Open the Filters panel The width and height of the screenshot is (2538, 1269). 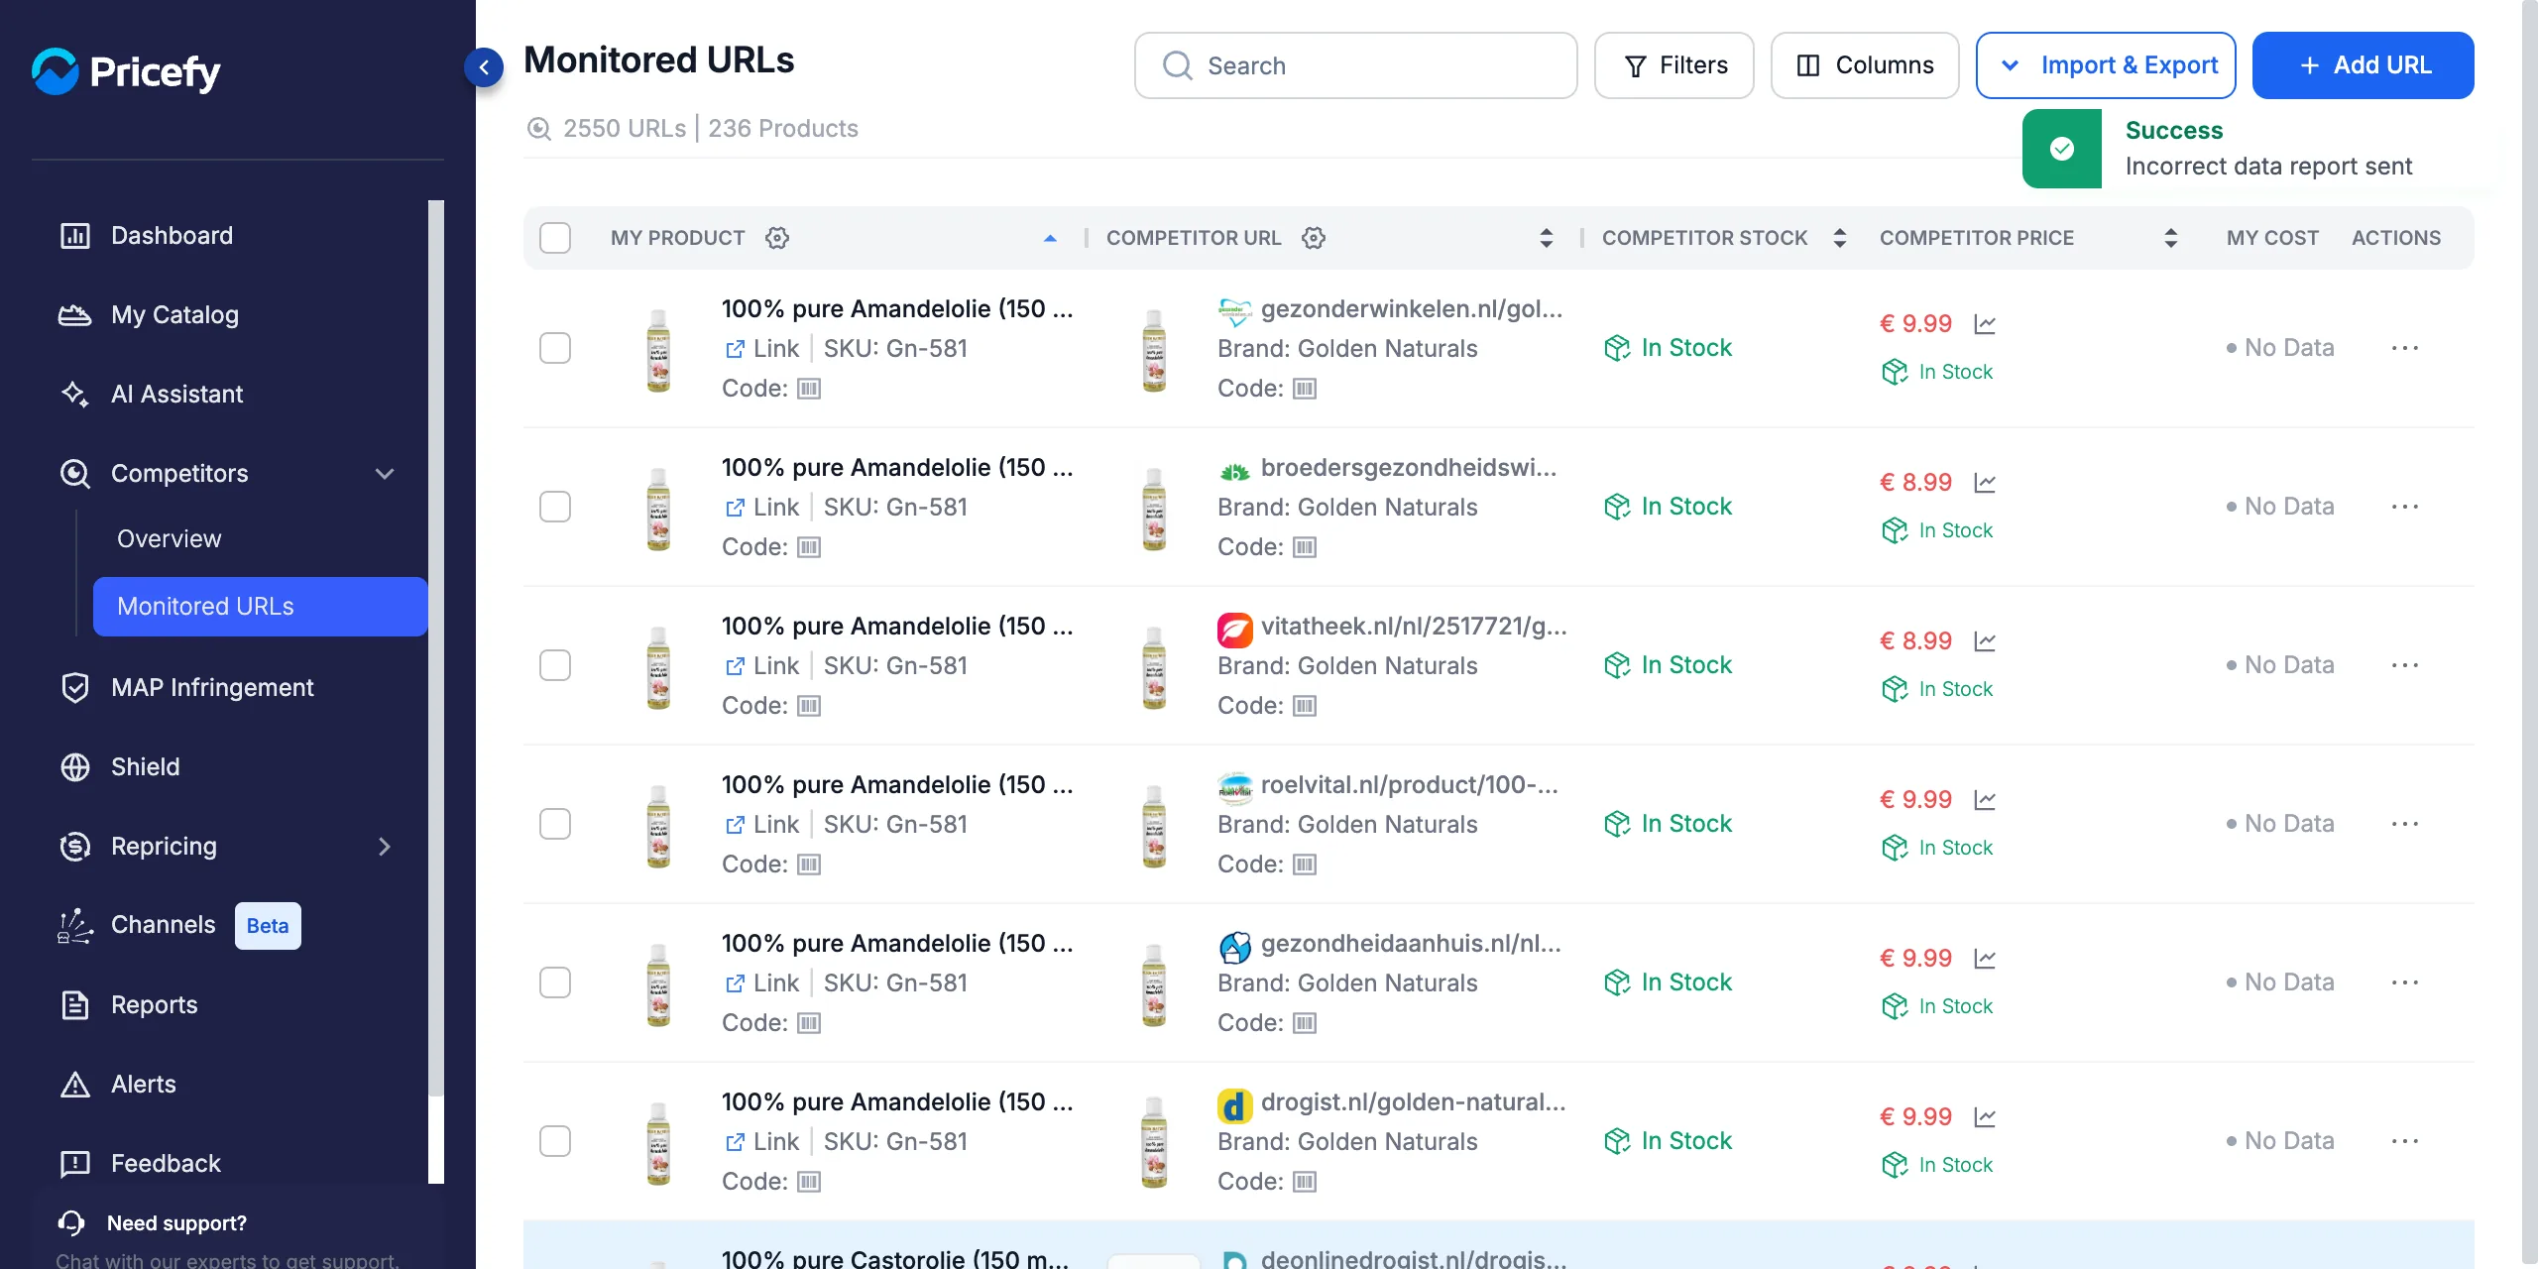coord(1673,65)
